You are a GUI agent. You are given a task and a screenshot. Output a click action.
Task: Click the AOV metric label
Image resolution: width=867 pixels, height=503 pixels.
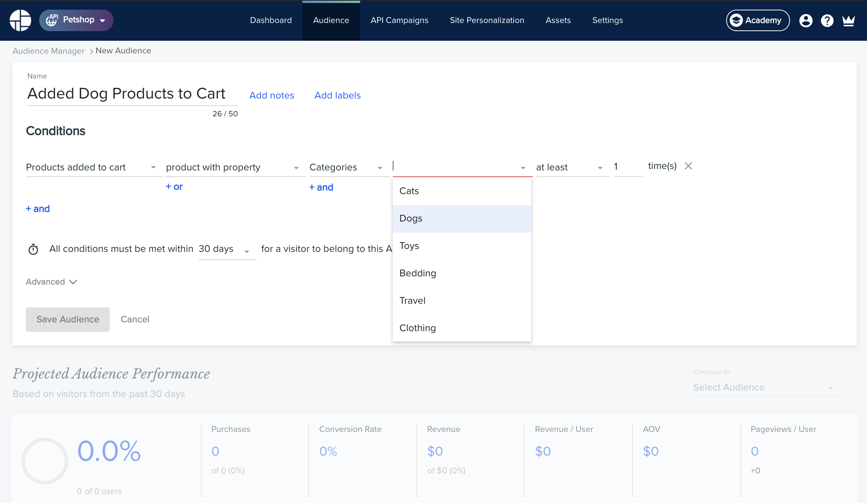651,429
